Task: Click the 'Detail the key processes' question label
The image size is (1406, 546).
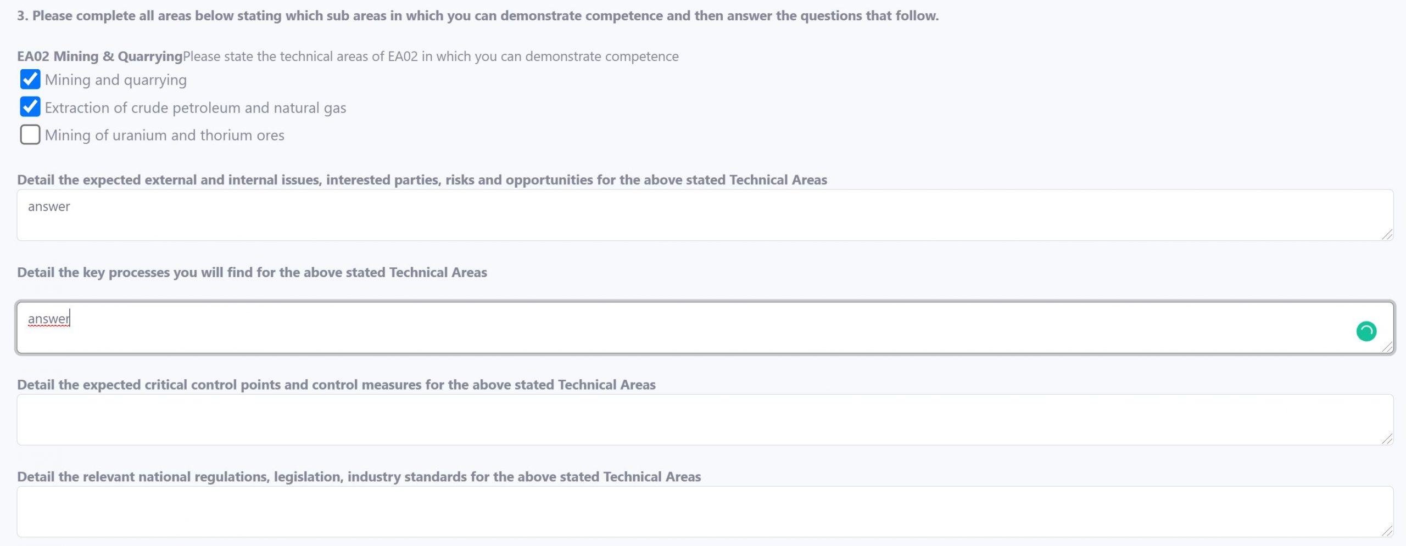Action: point(252,273)
